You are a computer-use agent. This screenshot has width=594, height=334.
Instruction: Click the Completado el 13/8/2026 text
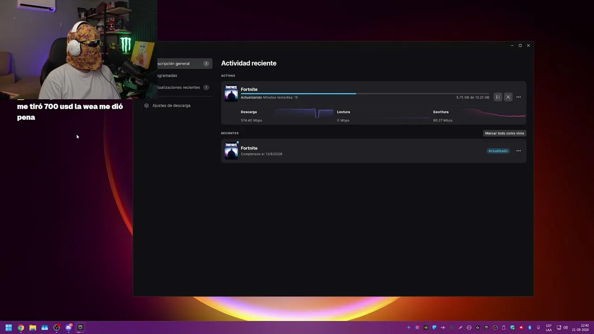click(x=261, y=154)
